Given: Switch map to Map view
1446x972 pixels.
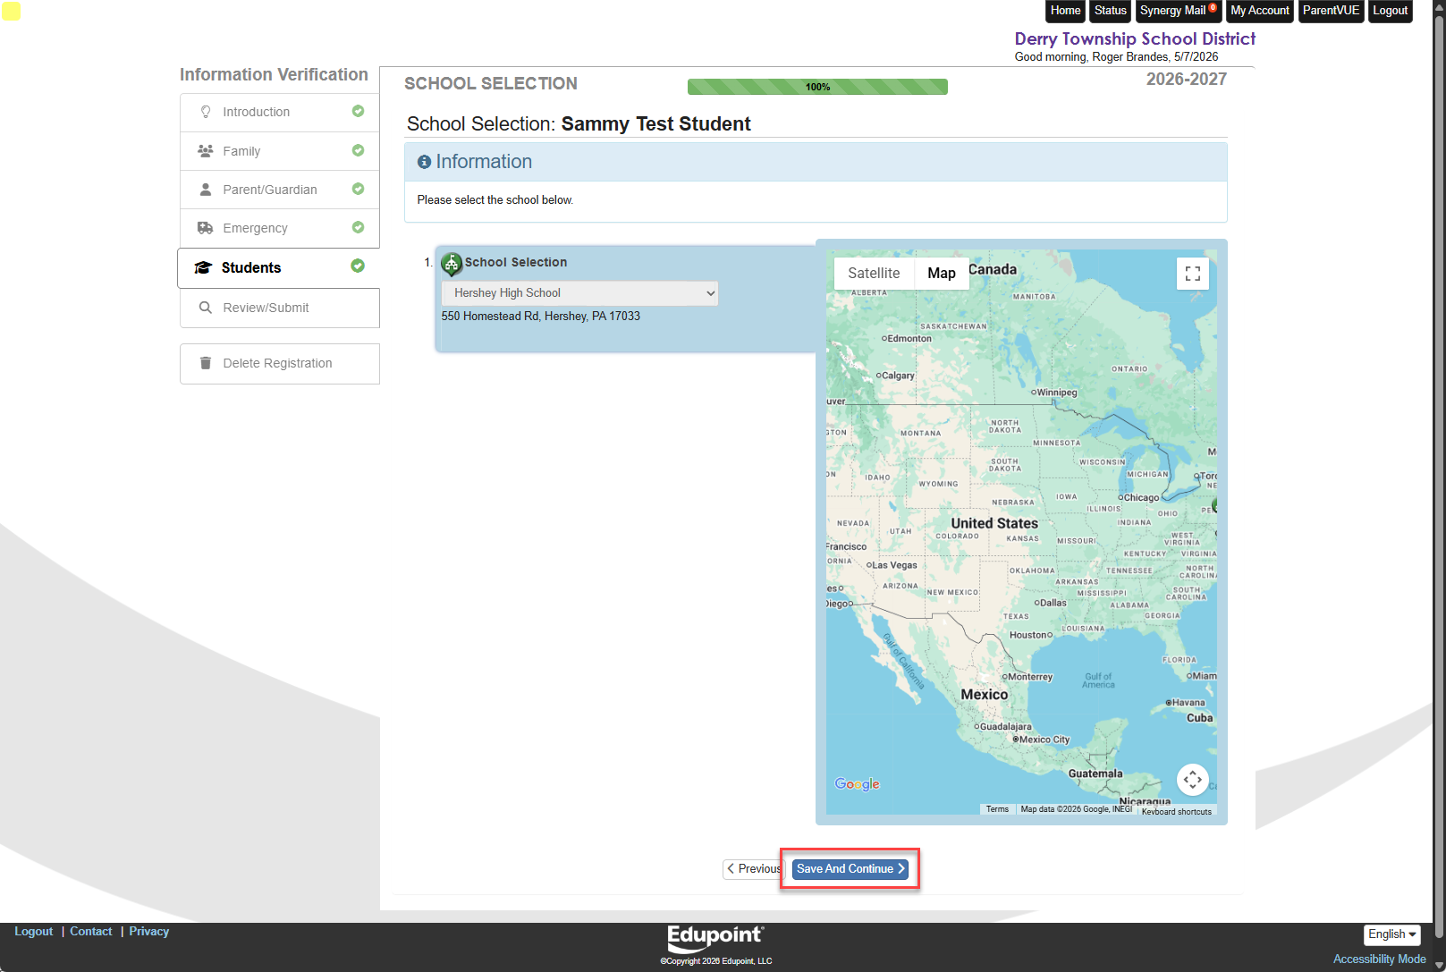Looking at the screenshot, I should point(942,274).
